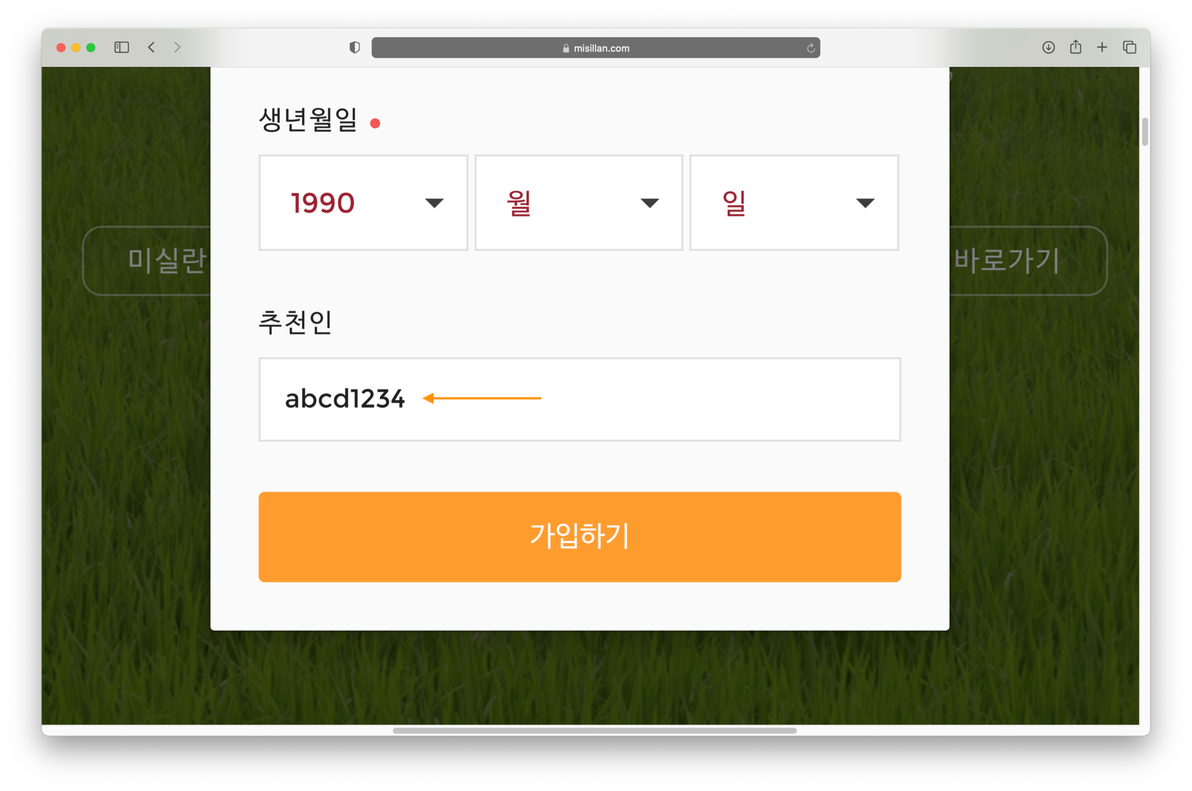Show downloads via the download icon
Screen dimensions: 1192x791
[x=1049, y=47]
